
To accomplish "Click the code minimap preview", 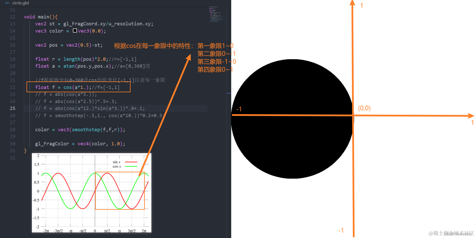I will (x=218, y=14).
